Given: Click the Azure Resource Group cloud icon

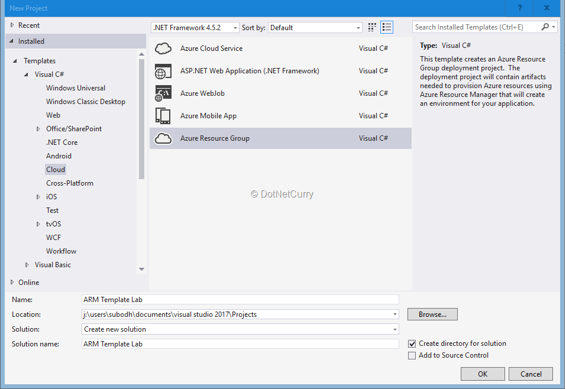Looking at the screenshot, I should click(x=163, y=138).
